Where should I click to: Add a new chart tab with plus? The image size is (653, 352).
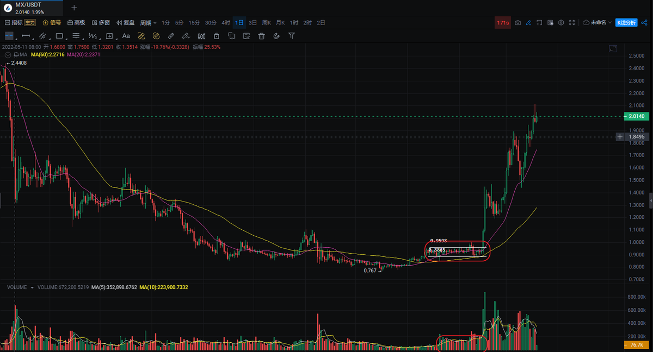tap(74, 8)
